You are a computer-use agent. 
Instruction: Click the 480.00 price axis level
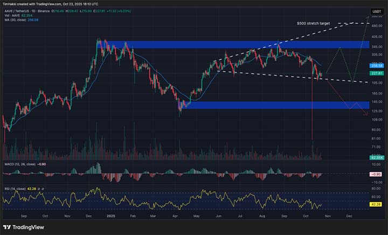click(x=376, y=25)
